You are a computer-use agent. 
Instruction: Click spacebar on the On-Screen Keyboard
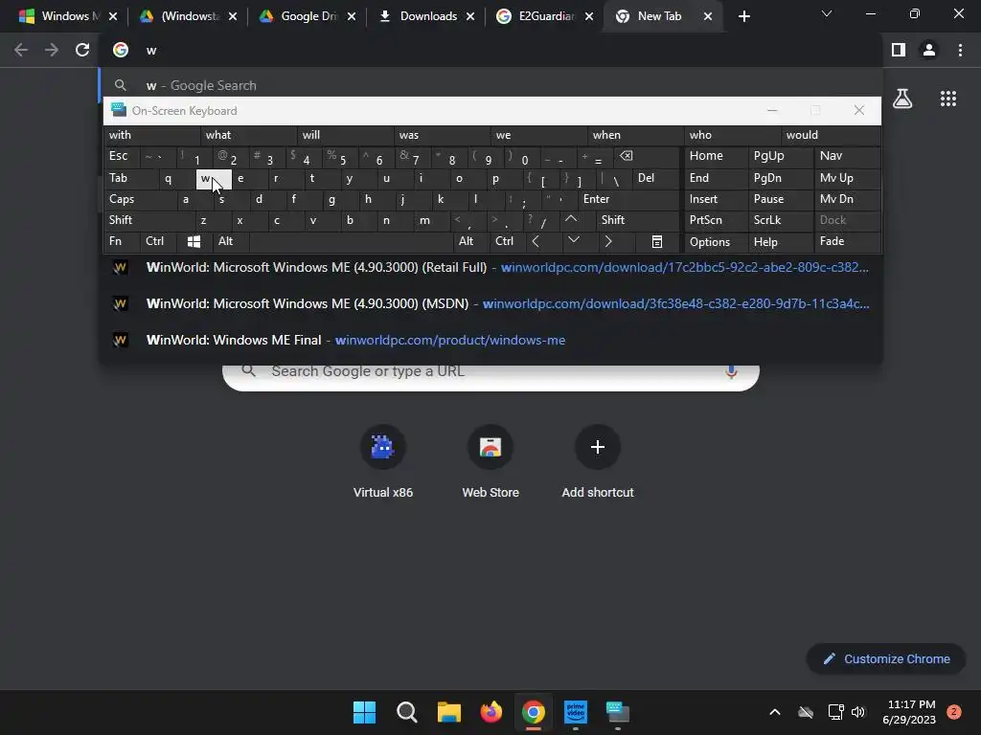[351, 241]
